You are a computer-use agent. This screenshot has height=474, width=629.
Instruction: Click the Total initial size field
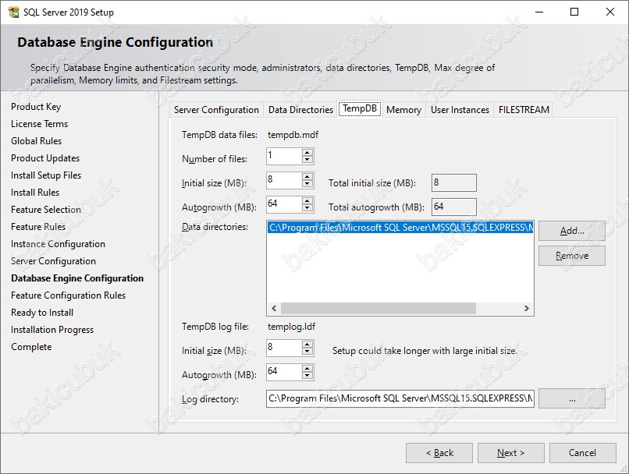[x=454, y=182]
